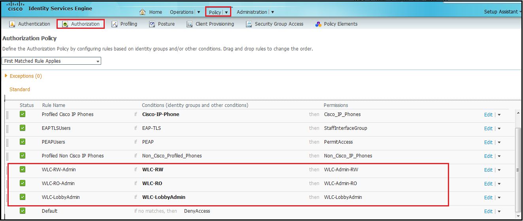This screenshot has width=523, height=221.
Task: Open First Matched Rule Applies dropdown
Action: pos(51,61)
